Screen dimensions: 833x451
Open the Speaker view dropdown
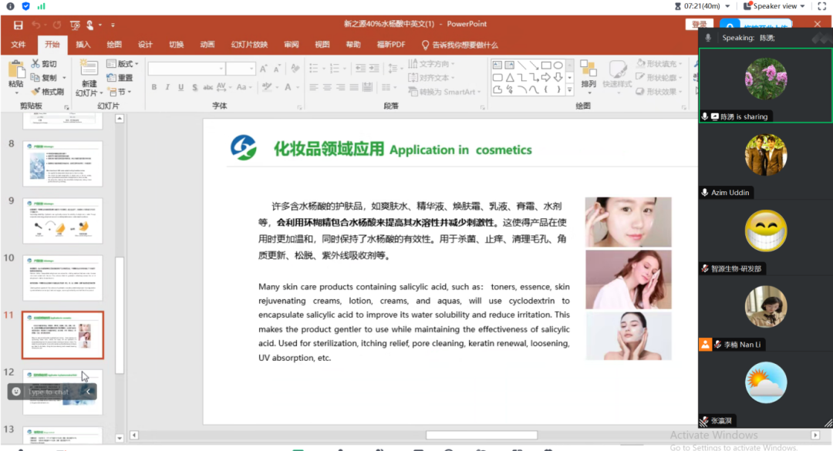pos(774,6)
